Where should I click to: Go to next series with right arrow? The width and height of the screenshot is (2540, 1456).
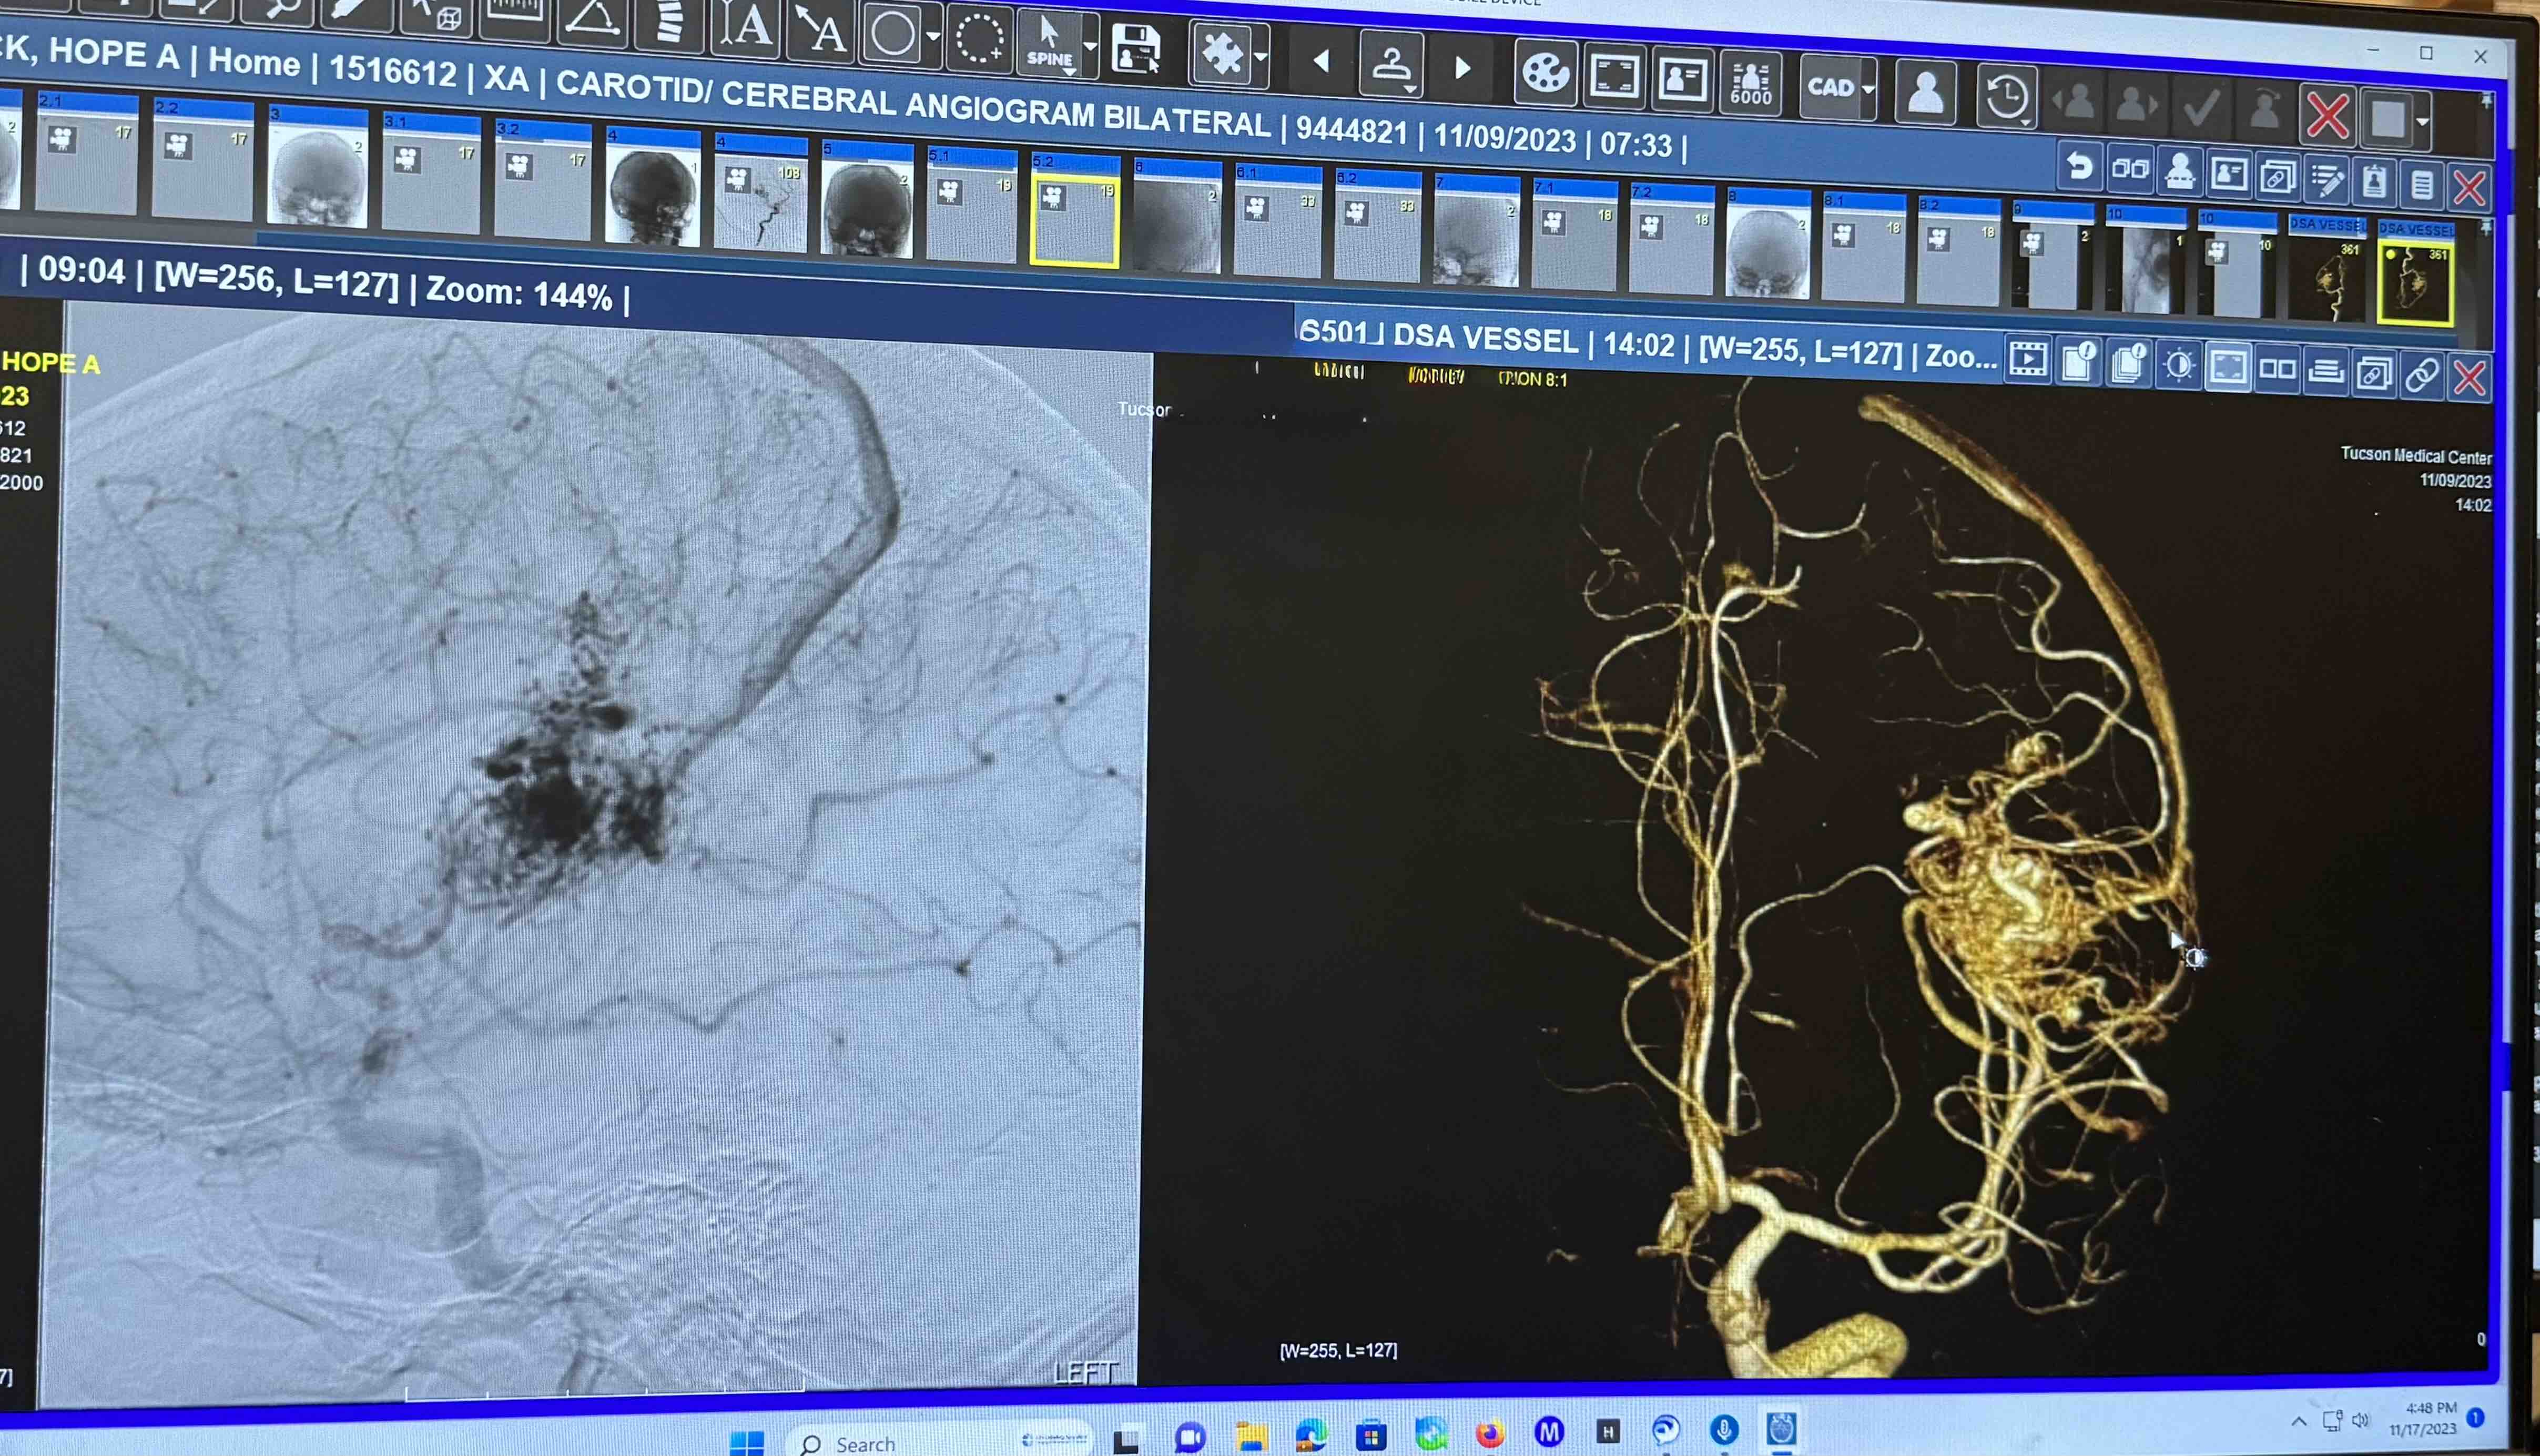pos(1462,68)
